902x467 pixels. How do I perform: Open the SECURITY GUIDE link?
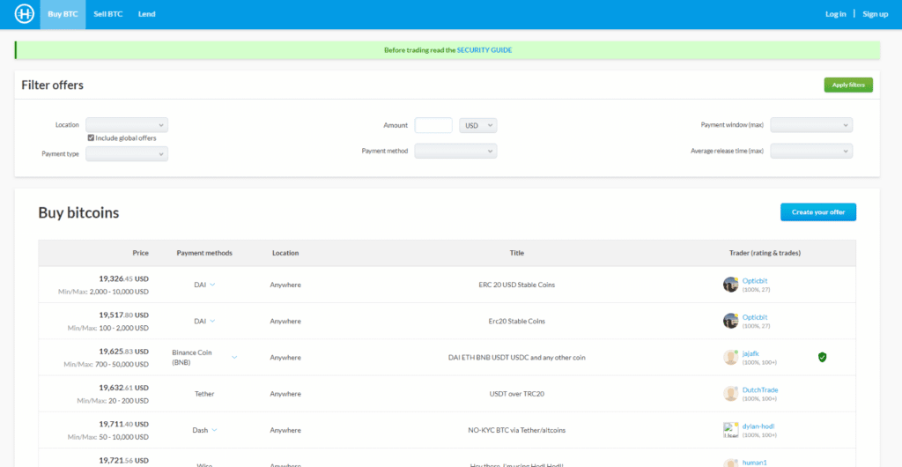click(x=484, y=50)
